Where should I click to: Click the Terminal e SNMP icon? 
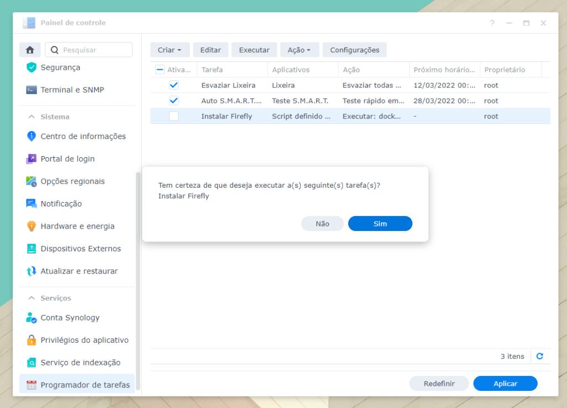32,90
